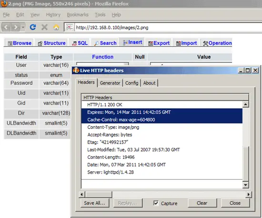Viewport: 262px width, 218px height.
Task: Switch to the Config tab
Action: 131,83
